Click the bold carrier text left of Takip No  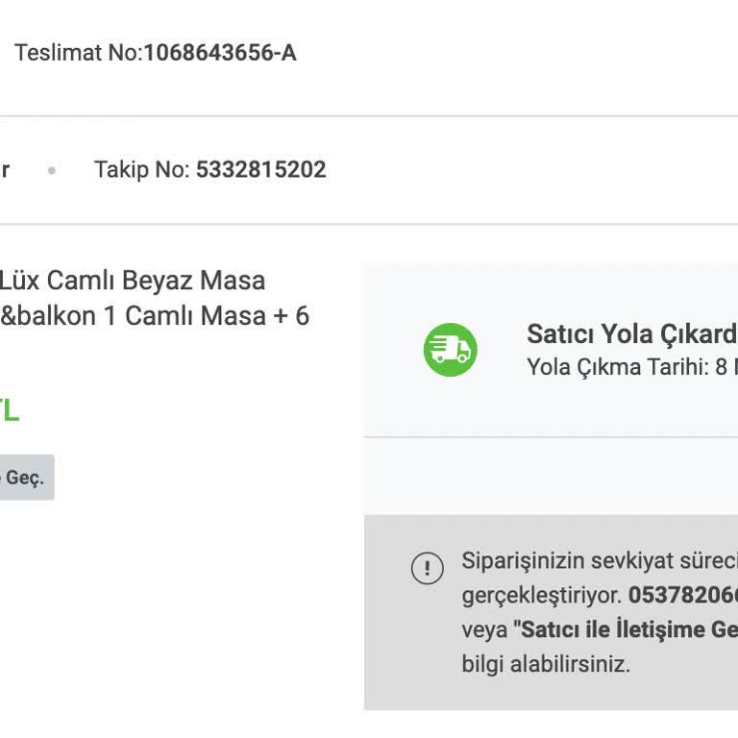click(4, 170)
